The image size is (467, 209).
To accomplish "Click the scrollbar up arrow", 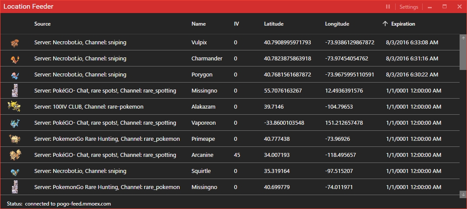I will [x=463, y=38].
